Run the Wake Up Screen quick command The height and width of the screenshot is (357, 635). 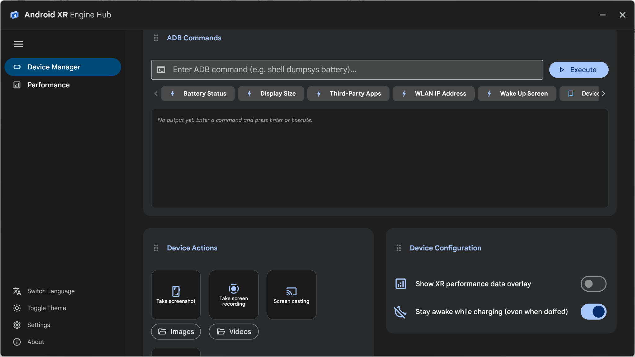pyautogui.click(x=517, y=94)
